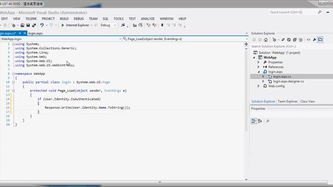Open the DEBUG menu

tap(79, 19)
